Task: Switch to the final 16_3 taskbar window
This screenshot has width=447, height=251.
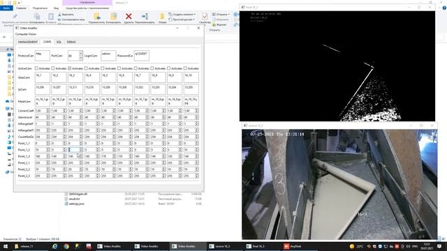Action: pyautogui.click(x=262, y=246)
